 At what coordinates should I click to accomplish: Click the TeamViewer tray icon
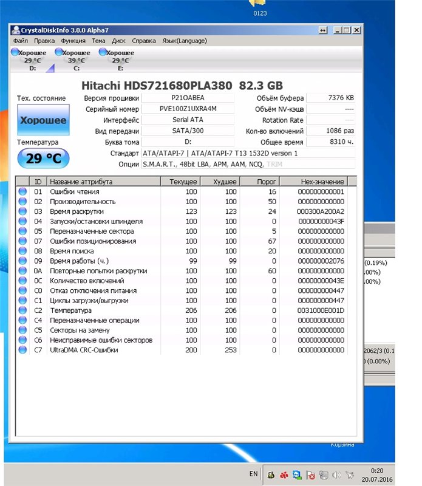click(297, 474)
